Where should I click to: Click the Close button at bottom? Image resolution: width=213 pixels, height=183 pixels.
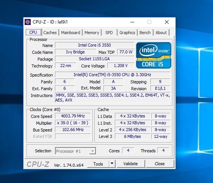160,164
